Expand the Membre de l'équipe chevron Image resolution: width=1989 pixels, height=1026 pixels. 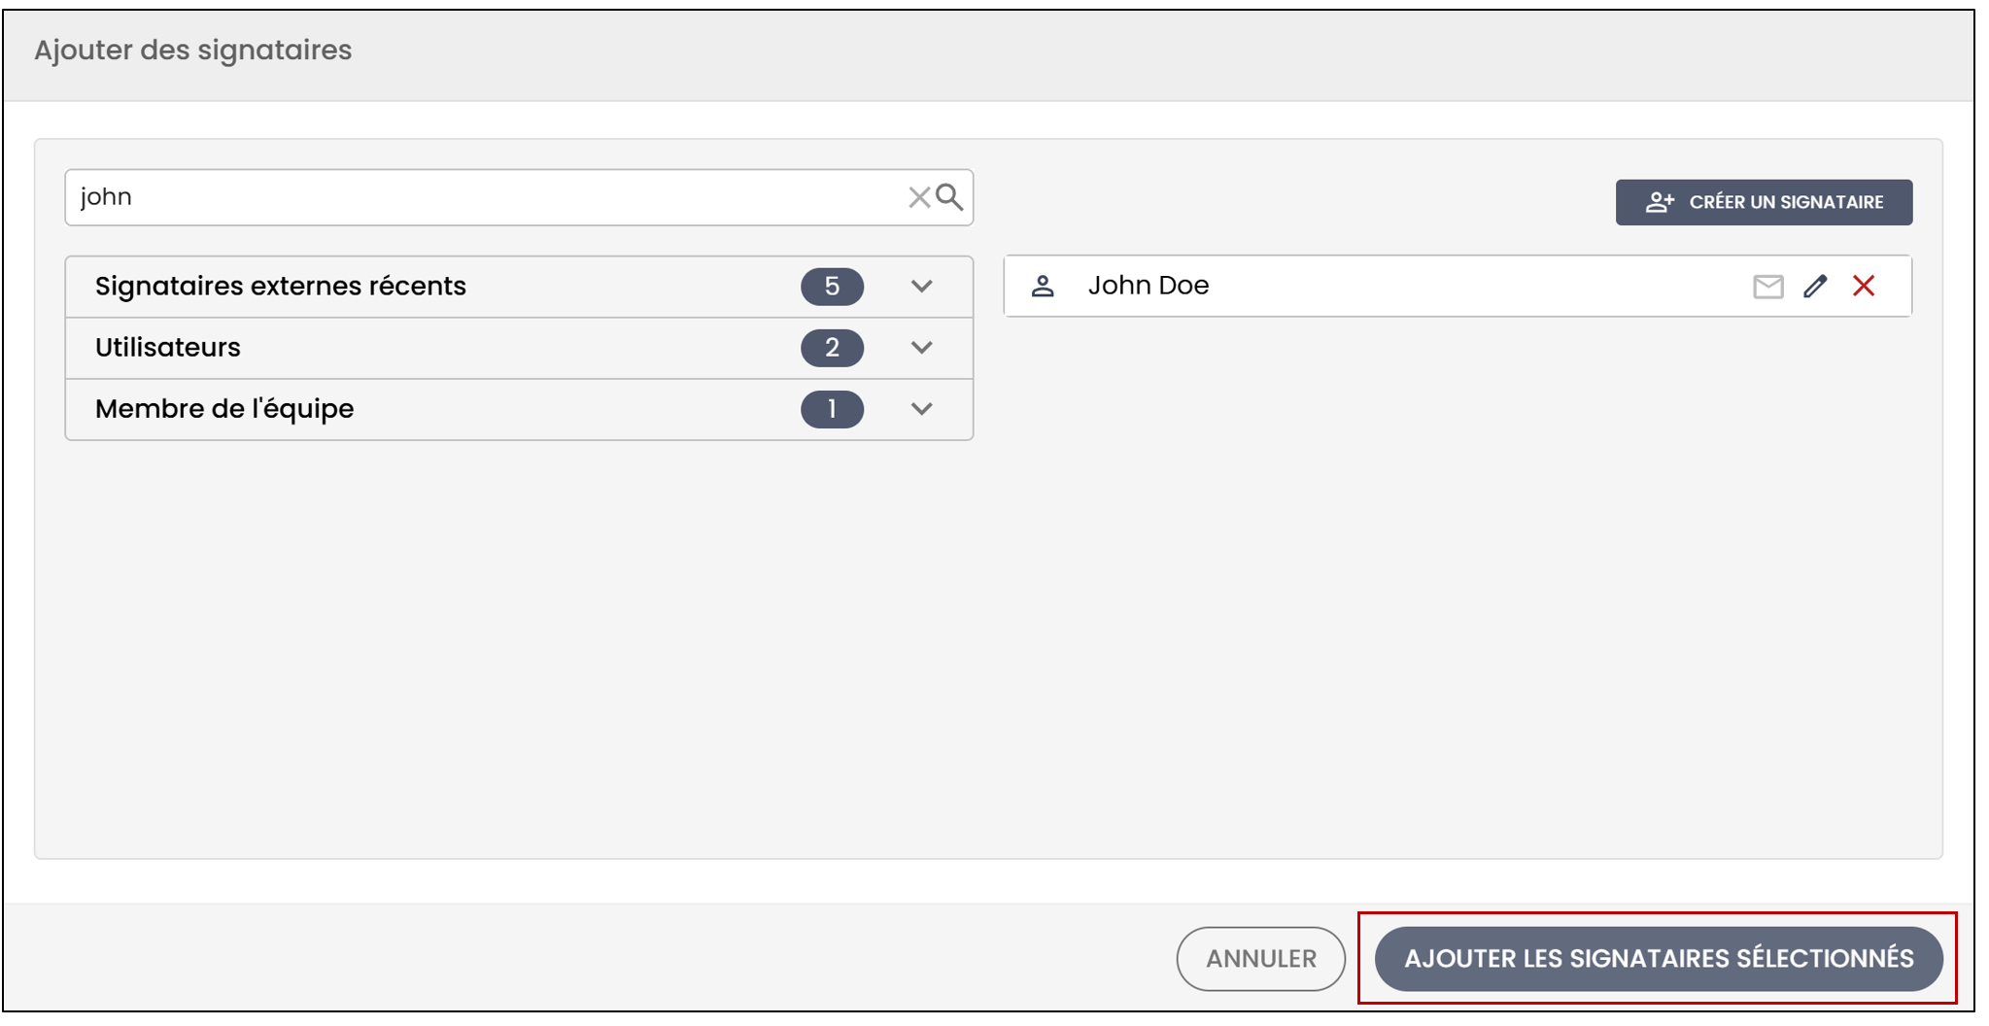tap(922, 409)
